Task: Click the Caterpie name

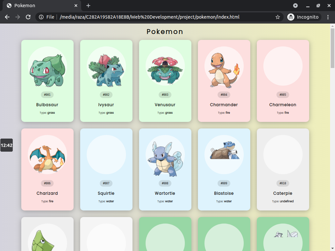Action: click(283, 193)
